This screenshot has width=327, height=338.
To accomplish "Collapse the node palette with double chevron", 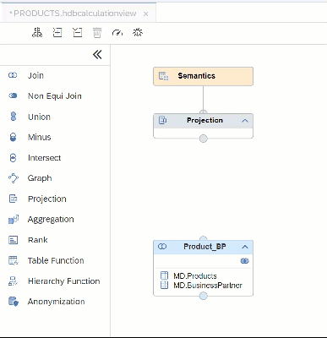I will coord(97,55).
